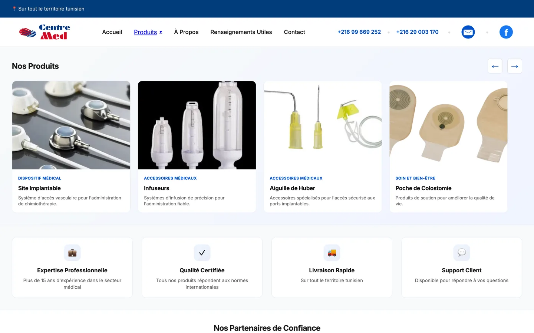Click the Dispositif Médical category label
This screenshot has height=333, width=534.
pos(40,178)
